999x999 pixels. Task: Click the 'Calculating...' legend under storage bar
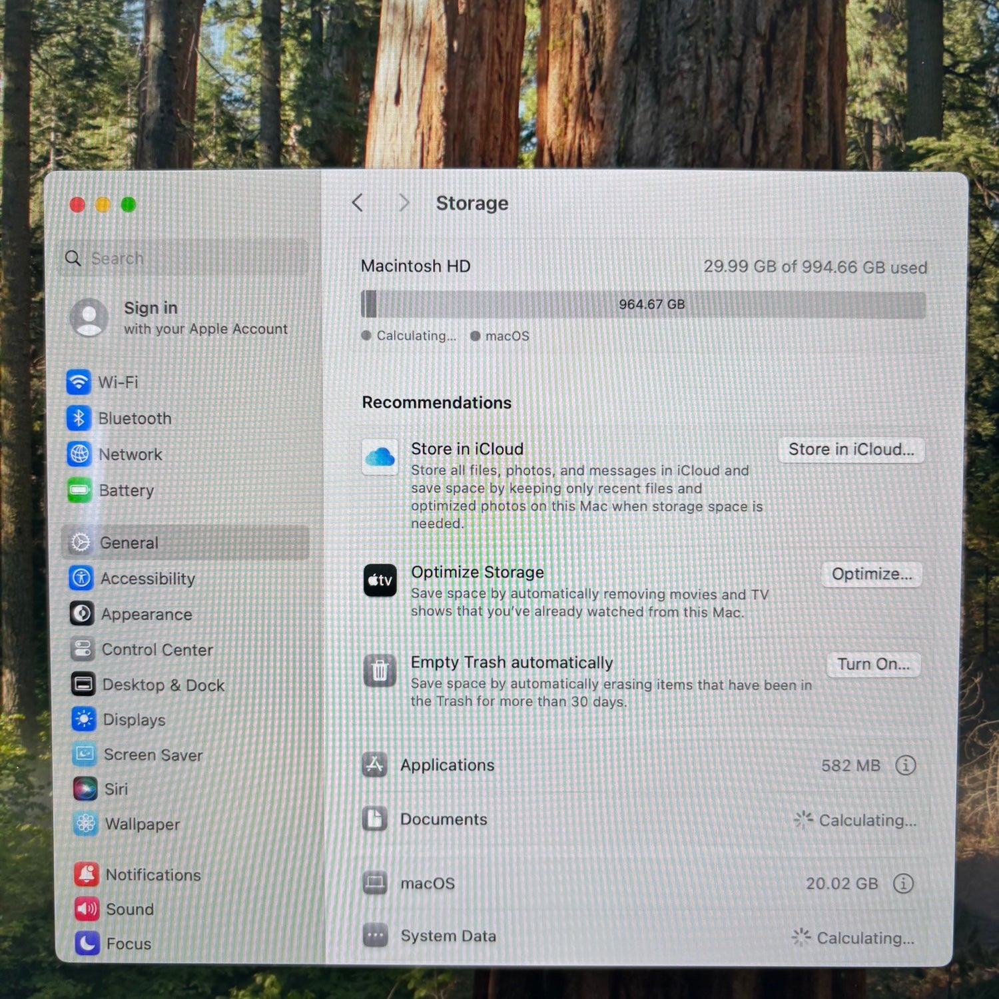point(409,336)
